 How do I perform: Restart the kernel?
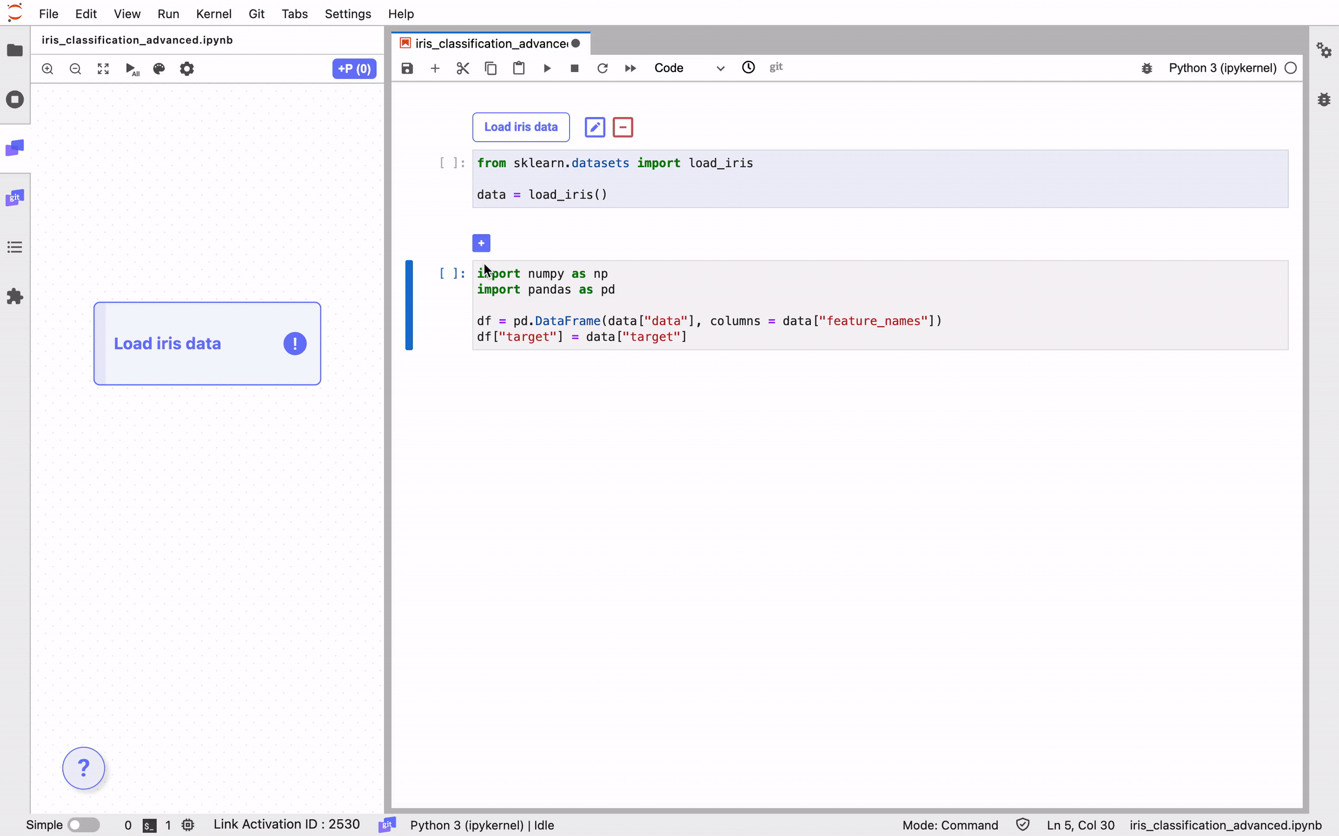(x=603, y=68)
